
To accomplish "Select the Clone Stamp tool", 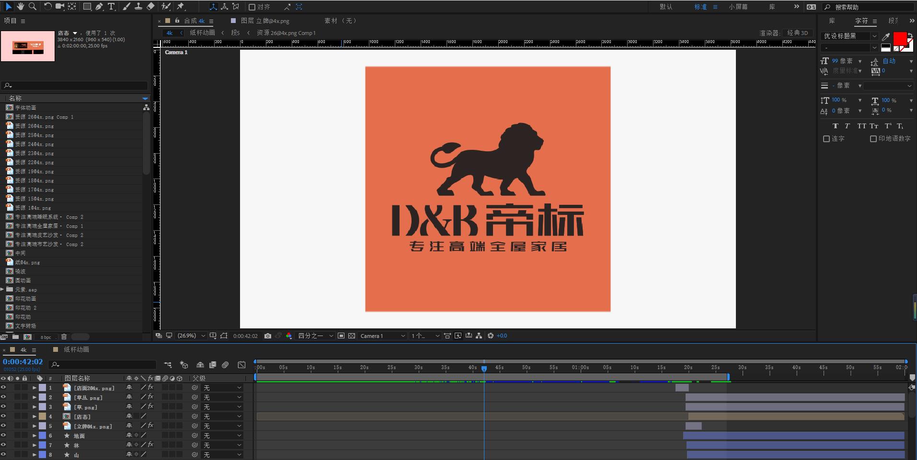I will pos(138,7).
